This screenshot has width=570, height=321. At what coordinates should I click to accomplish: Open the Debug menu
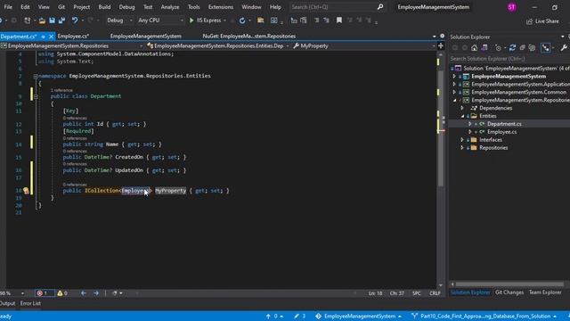pos(126,7)
